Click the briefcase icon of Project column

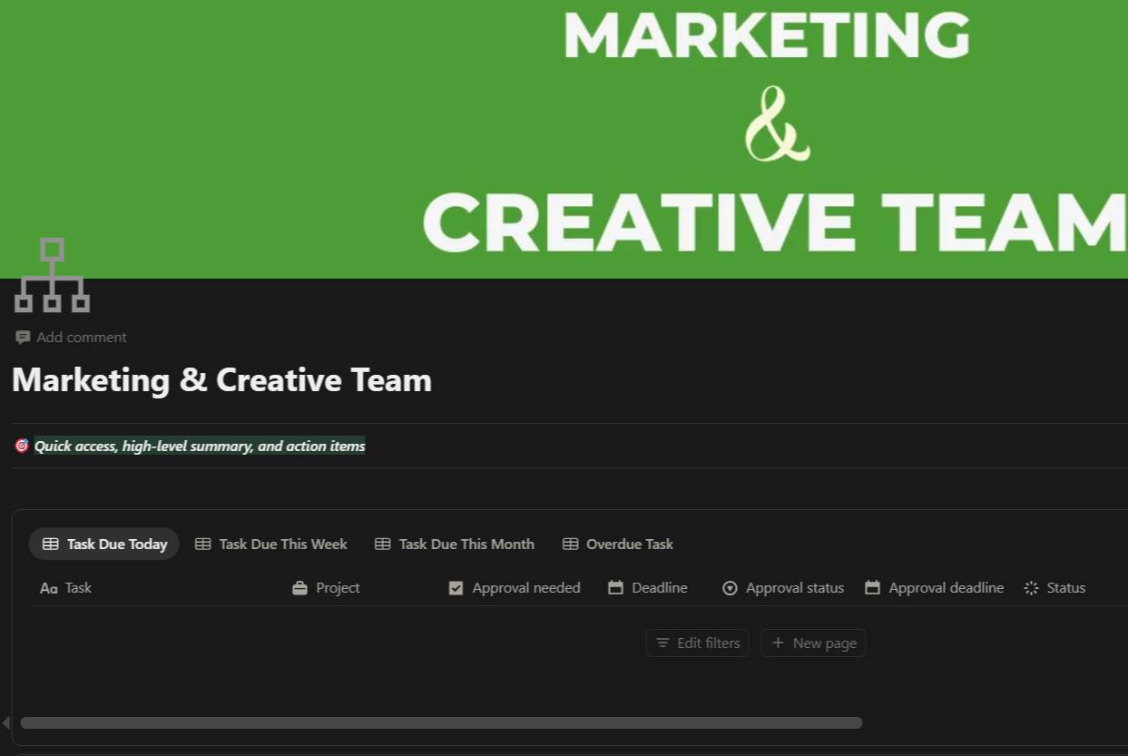point(299,588)
